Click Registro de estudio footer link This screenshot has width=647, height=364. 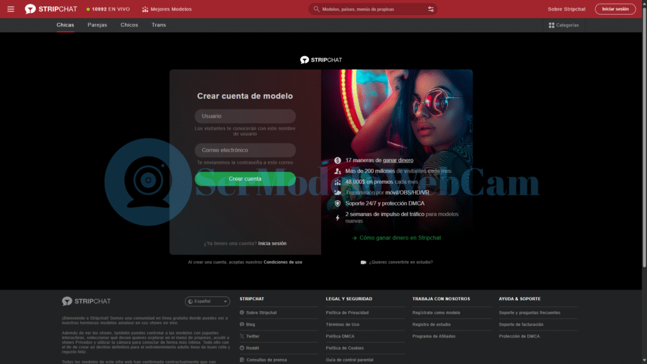(431, 324)
